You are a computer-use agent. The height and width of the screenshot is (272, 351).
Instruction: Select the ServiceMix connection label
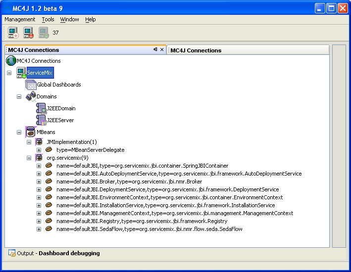(40, 73)
